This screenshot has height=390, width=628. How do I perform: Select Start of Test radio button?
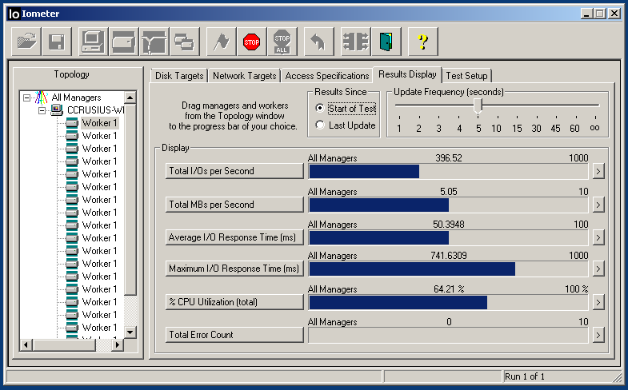point(320,108)
